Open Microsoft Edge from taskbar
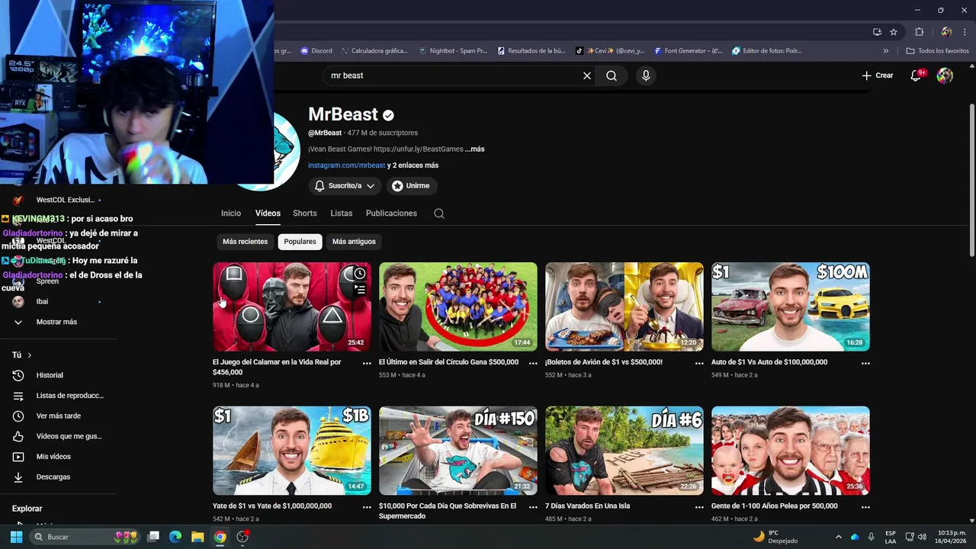Viewport: 976px width, 549px height. coord(175,537)
